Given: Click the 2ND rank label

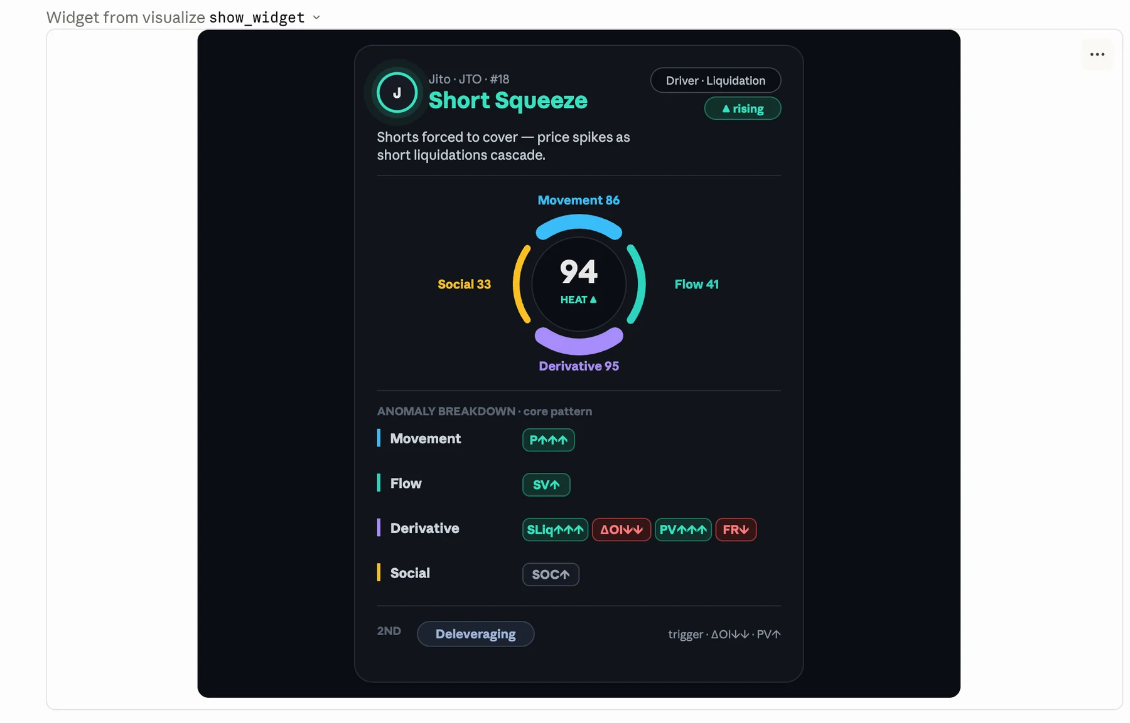Looking at the screenshot, I should click(x=389, y=631).
